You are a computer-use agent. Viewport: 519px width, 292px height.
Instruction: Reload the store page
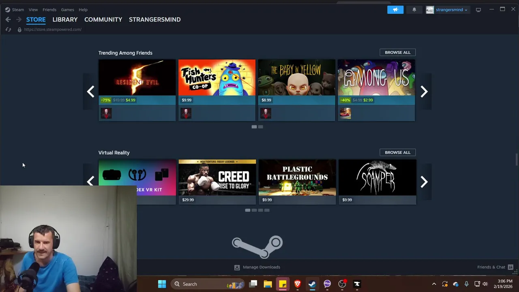click(x=8, y=30)
